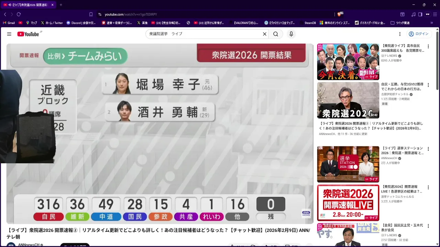The image size is (440, 247).
Task: Open the 無料のオンライン スプ bookmark
Action: pyautogui.click(x=335, y=23)
